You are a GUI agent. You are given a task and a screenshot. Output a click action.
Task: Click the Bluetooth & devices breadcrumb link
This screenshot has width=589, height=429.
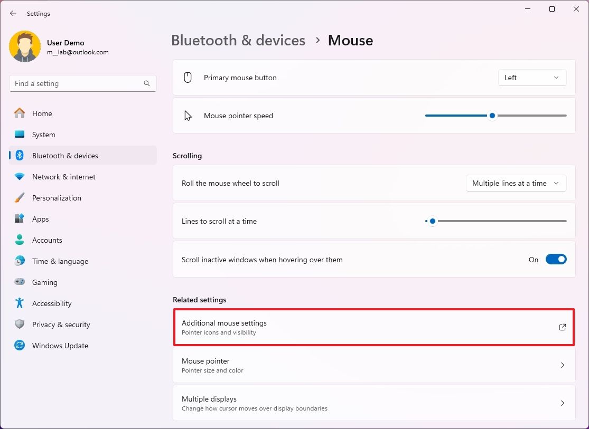(238, 40)
